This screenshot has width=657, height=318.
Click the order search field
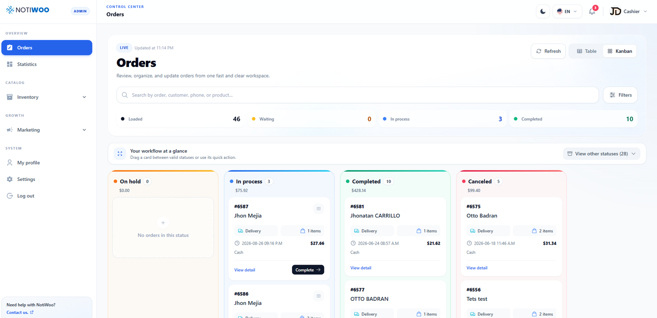pos(357,95)
